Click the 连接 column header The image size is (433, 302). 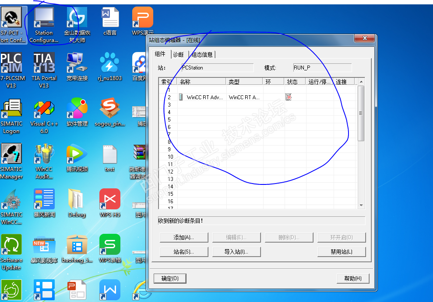344,82
